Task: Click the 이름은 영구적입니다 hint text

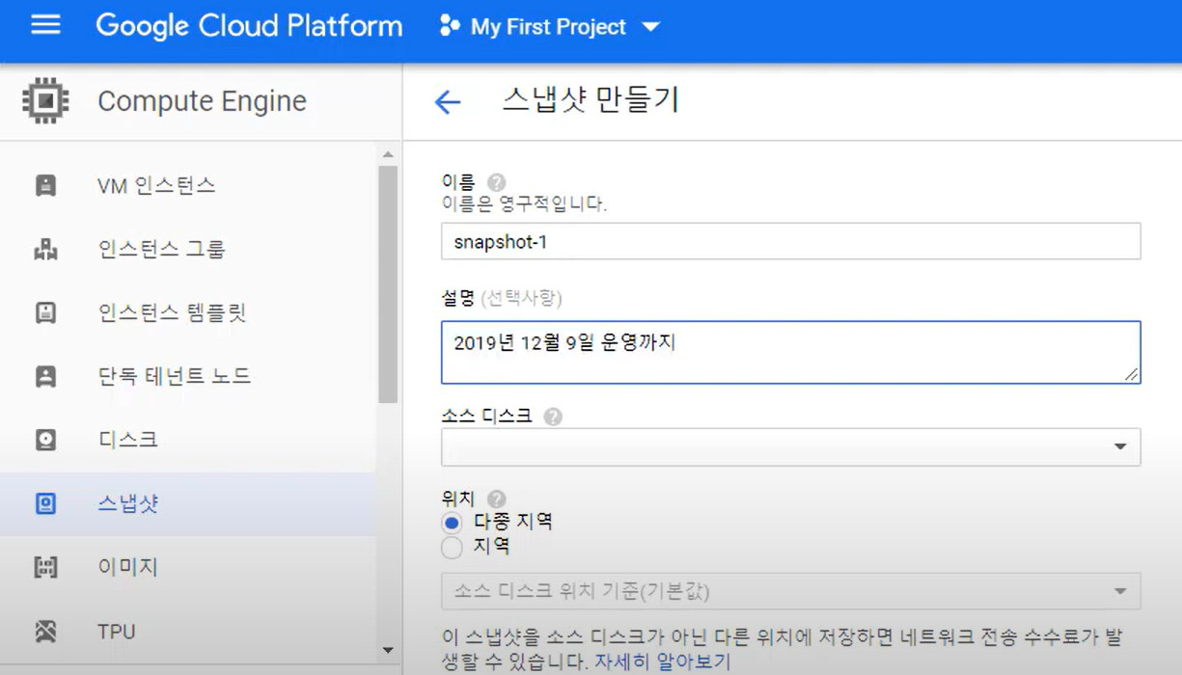Action: point(524,204)
